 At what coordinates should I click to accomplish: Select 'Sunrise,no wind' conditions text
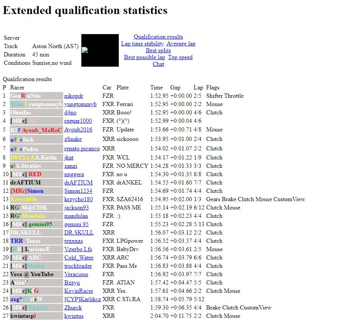52,63
